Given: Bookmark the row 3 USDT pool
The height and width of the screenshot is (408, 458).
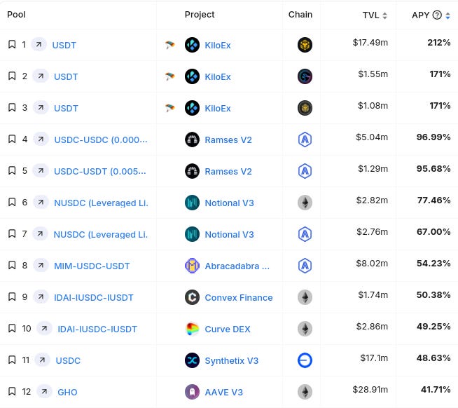Looking at the screenshot, I should tap(12, 108).
